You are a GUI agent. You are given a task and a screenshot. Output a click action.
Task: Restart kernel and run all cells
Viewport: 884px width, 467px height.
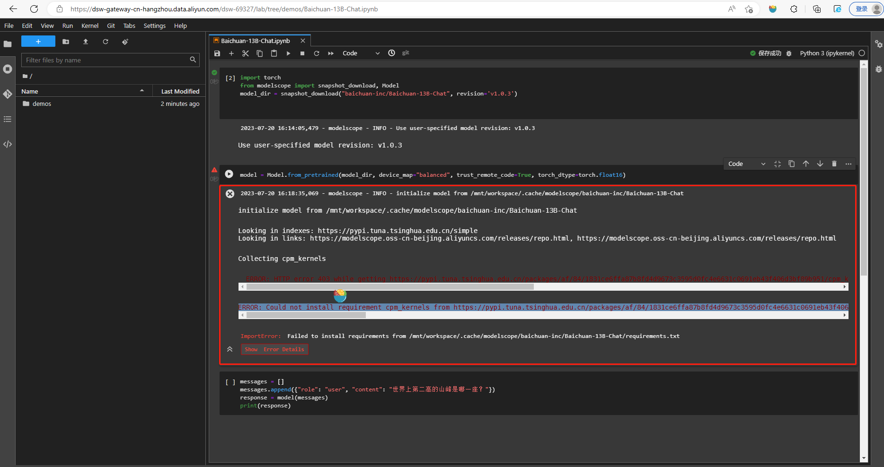click(331, 53)
